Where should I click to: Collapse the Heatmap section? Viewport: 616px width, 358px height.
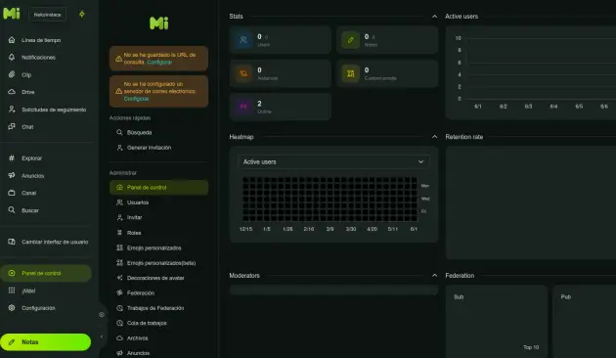pos(434,137)
